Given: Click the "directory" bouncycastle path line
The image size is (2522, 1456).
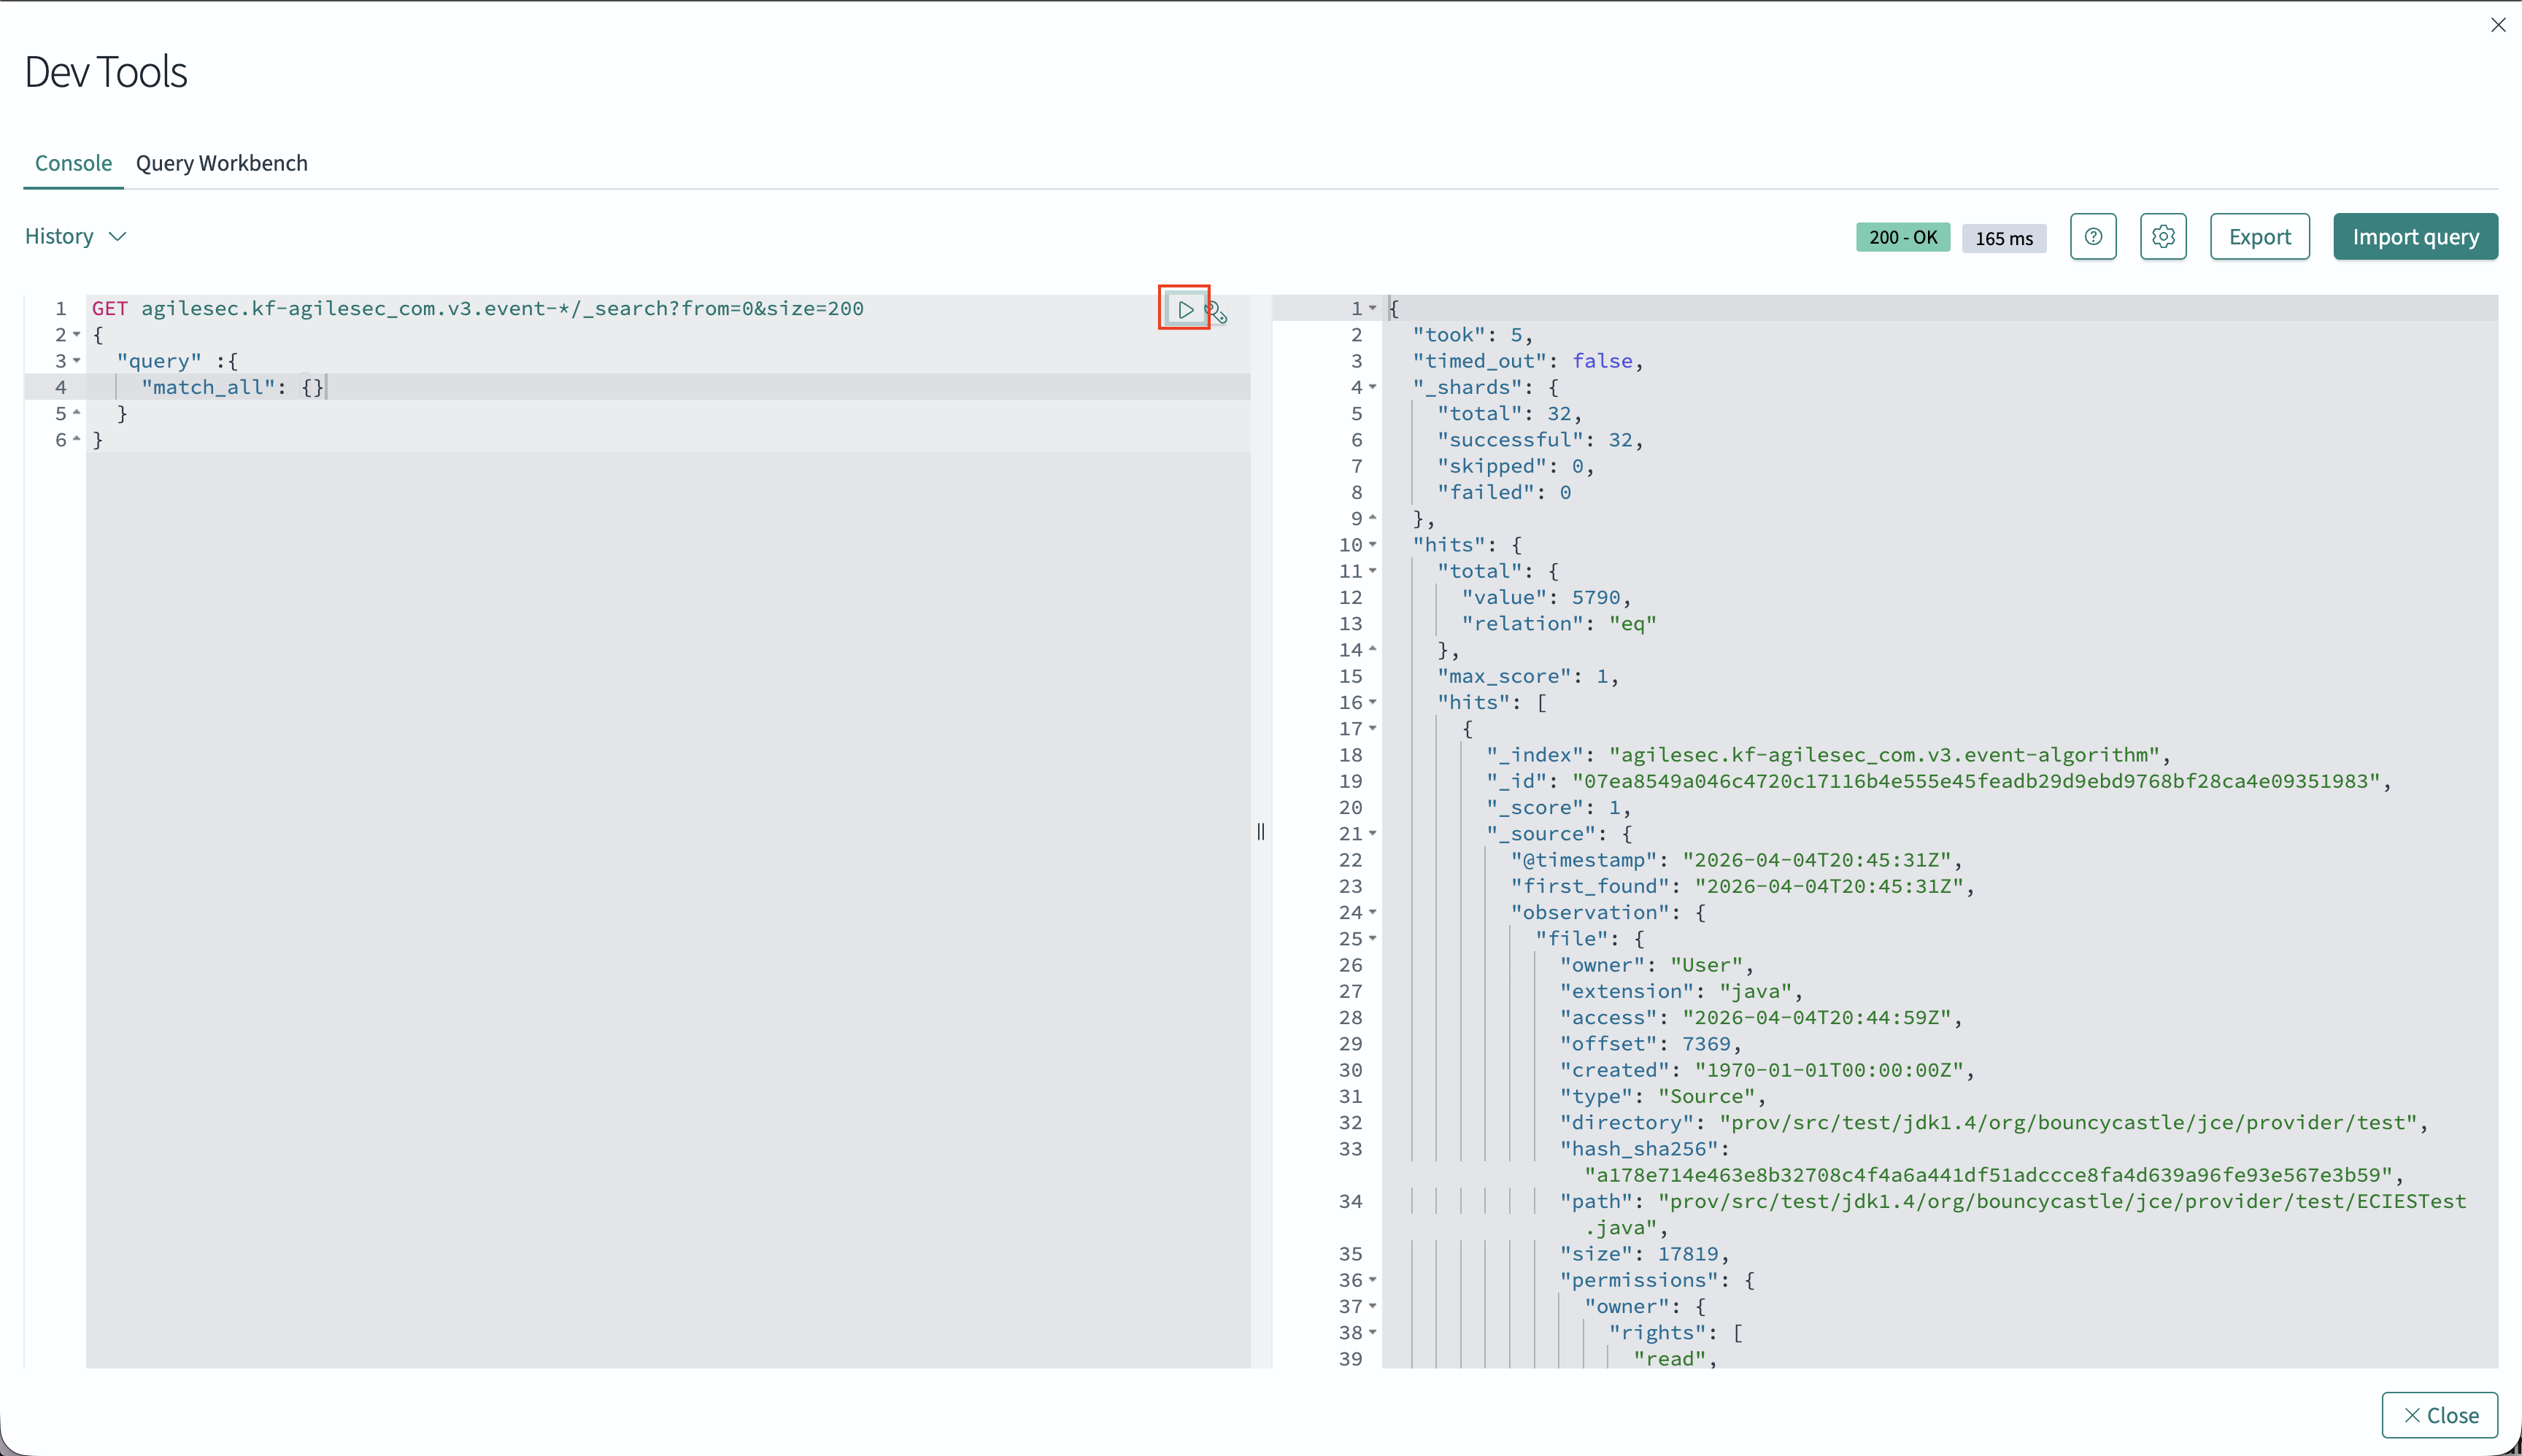Looking at the screenshot, I should 1993,1122.
